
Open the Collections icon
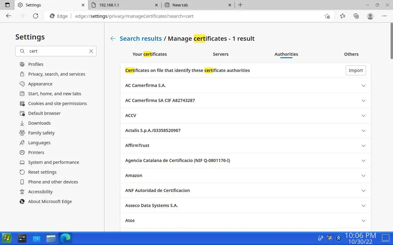coord(356,16)
